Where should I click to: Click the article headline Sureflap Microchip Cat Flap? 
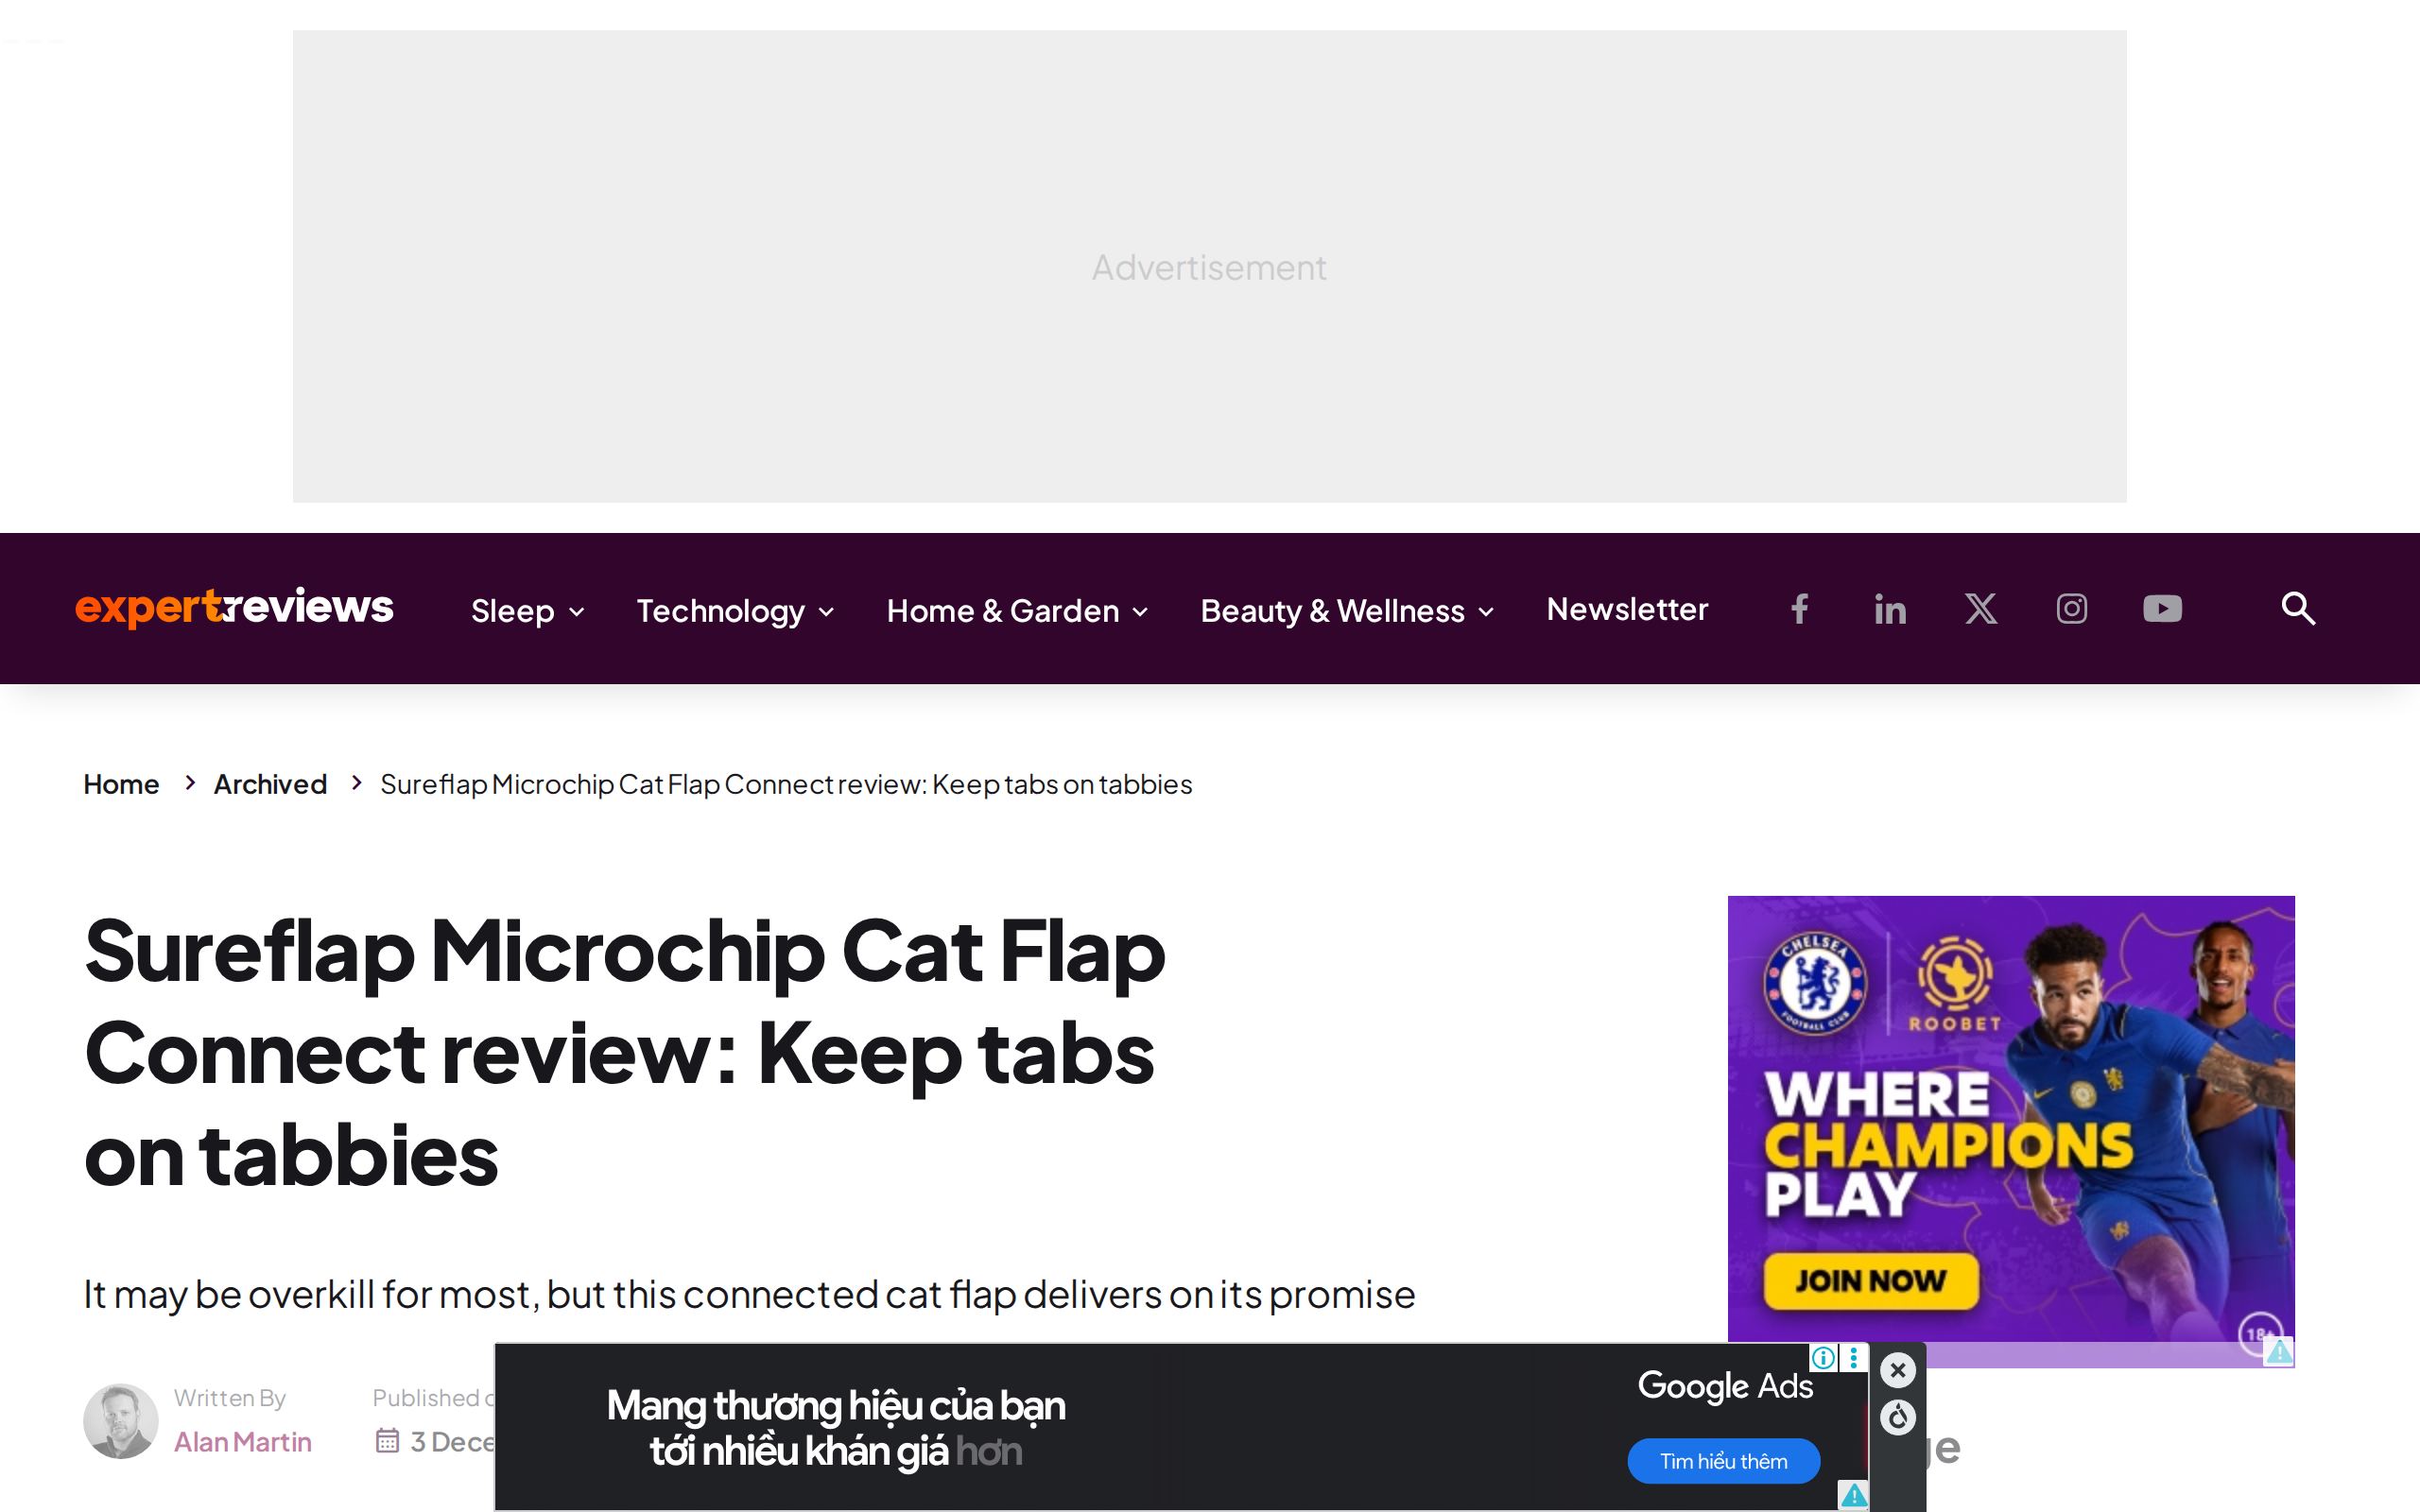625,1053
